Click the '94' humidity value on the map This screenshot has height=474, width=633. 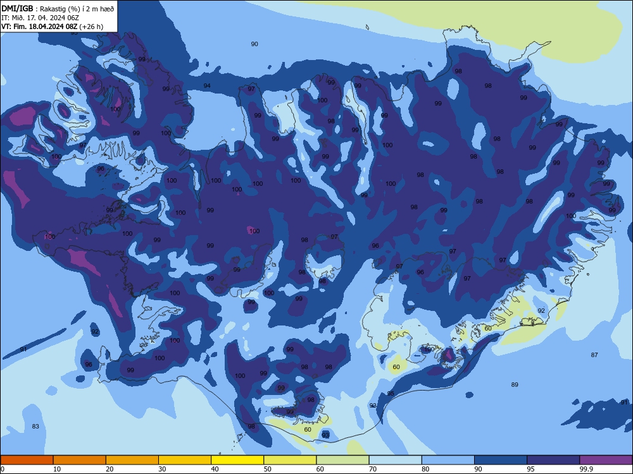coord(207,85)
